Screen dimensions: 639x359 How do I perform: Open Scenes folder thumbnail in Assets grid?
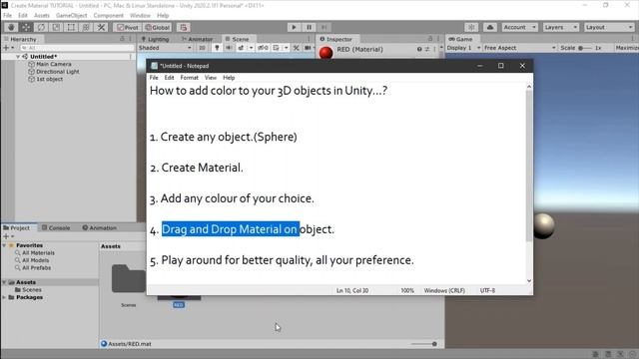tap(129, 279)
